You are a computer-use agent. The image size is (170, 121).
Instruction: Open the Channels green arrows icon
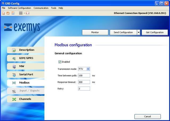click(14, 99)
